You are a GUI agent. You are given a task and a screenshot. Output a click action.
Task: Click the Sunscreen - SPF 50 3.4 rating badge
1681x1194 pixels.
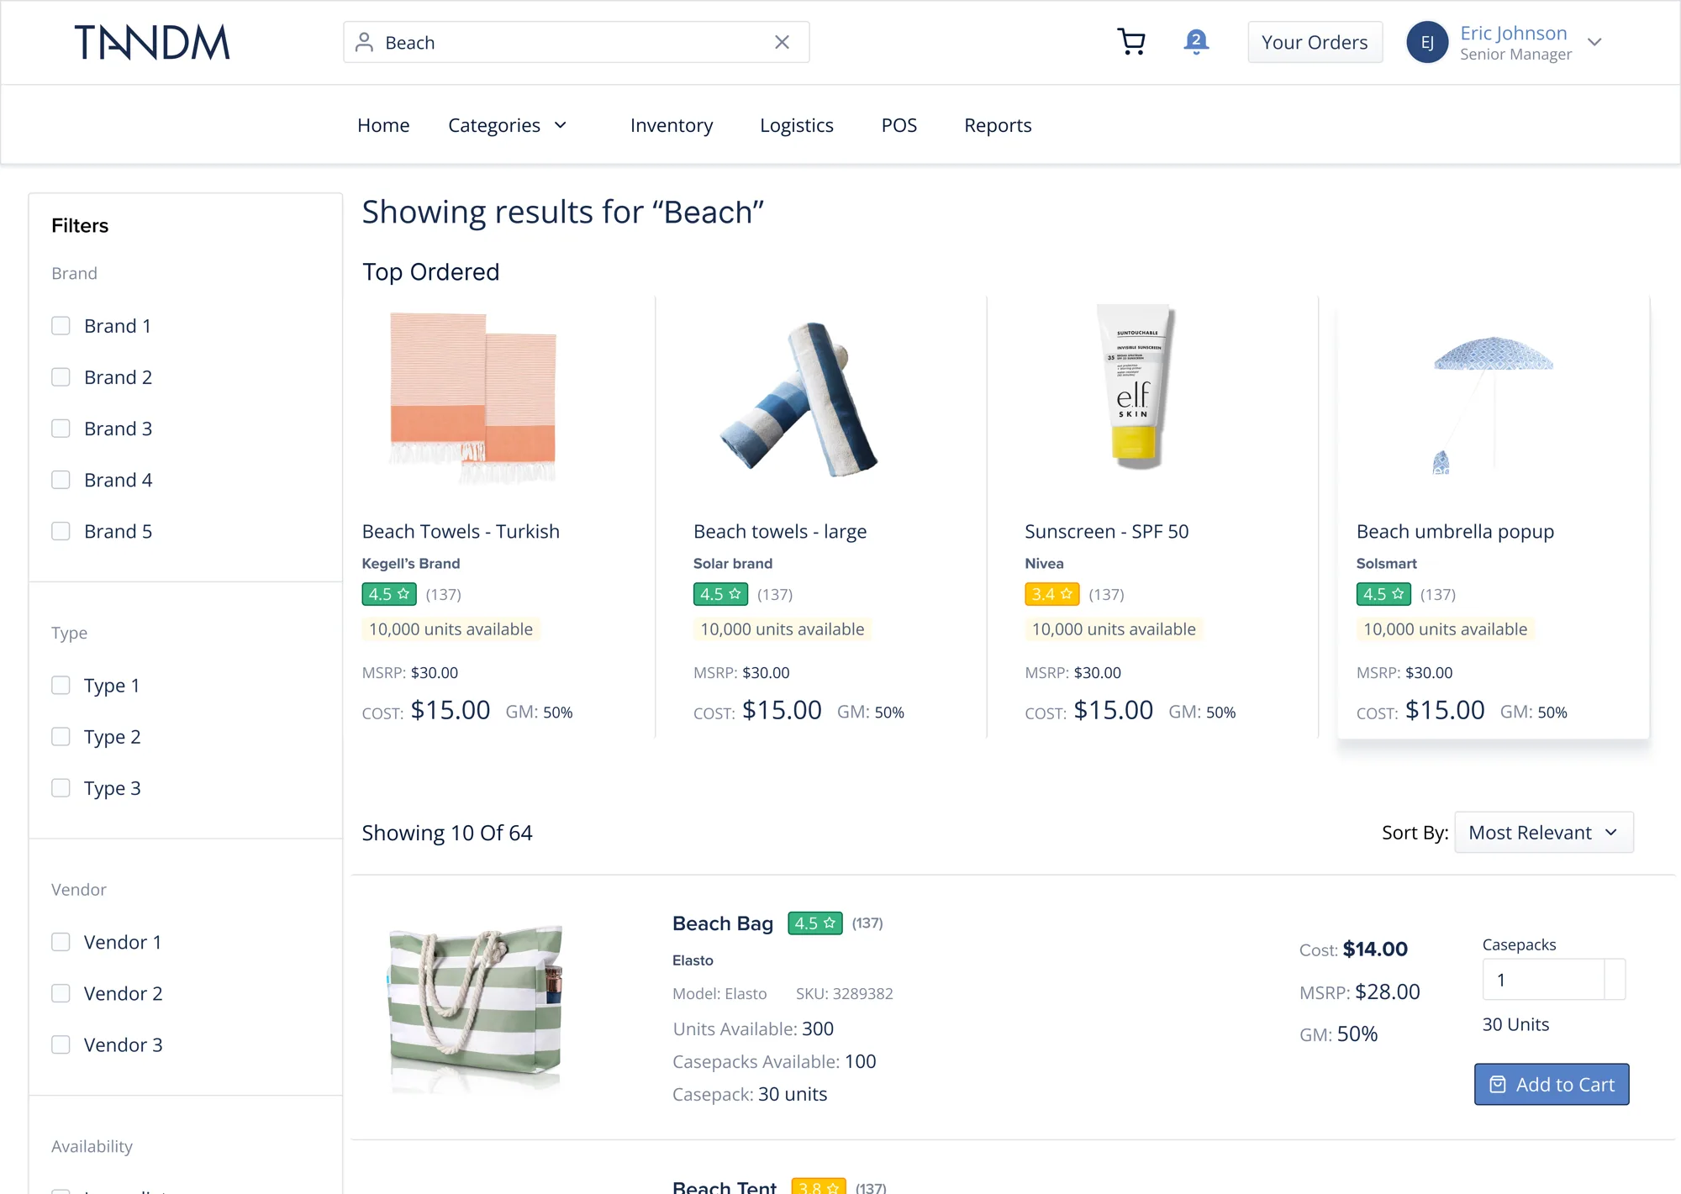(x=1052, y=594)
